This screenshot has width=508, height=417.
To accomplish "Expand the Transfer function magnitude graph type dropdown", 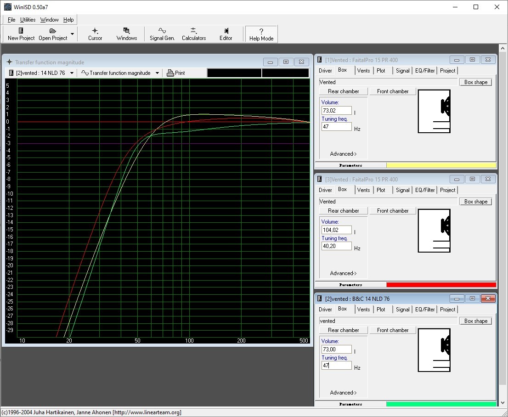I will tap(157, 73).
